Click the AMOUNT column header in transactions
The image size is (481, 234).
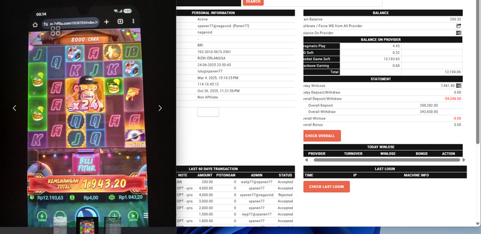(x=205, y=175)
